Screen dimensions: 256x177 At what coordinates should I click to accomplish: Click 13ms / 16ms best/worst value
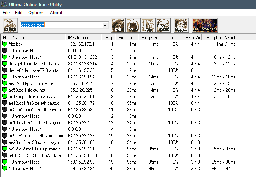pos(224,77)
